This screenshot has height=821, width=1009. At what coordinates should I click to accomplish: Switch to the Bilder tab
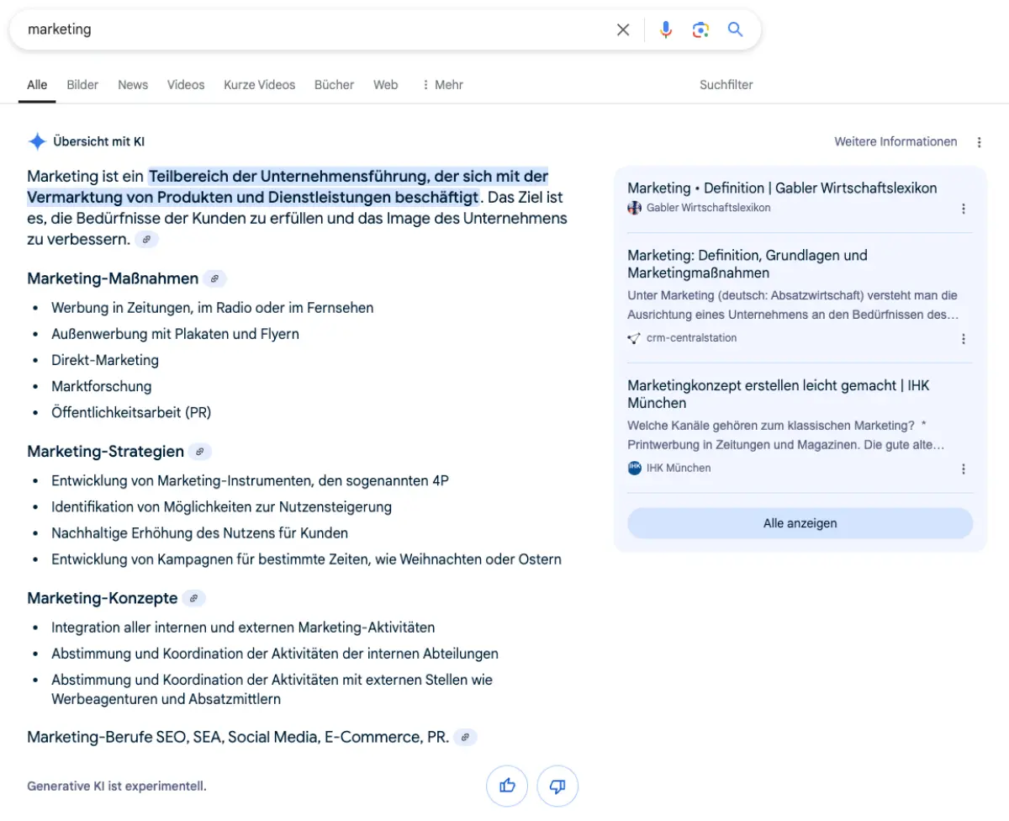[x=82, y=85]
